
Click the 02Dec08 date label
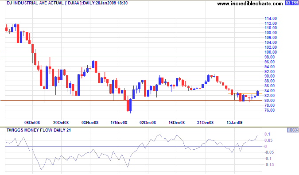pos(148,123)
